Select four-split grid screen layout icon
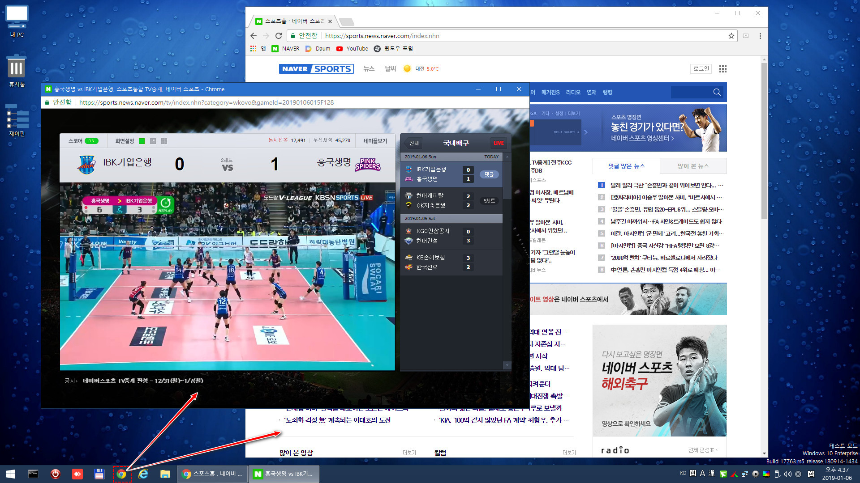 click(x=164, y=141)
